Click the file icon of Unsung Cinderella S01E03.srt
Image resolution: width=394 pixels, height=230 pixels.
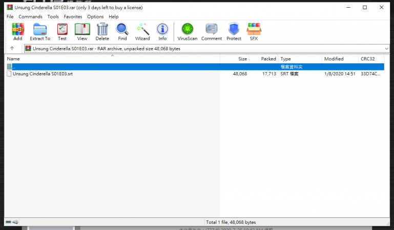[x=9, y=74]
